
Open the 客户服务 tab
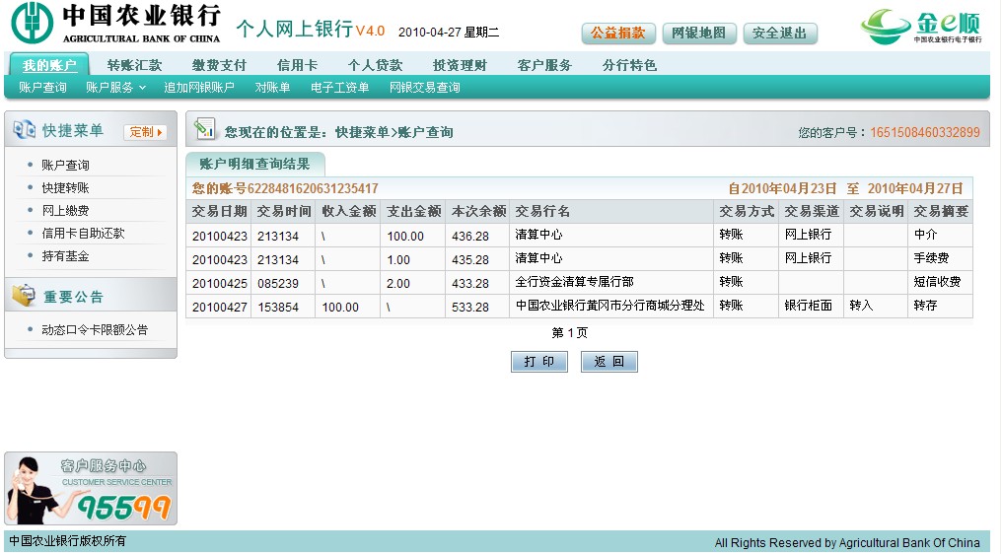544,65
